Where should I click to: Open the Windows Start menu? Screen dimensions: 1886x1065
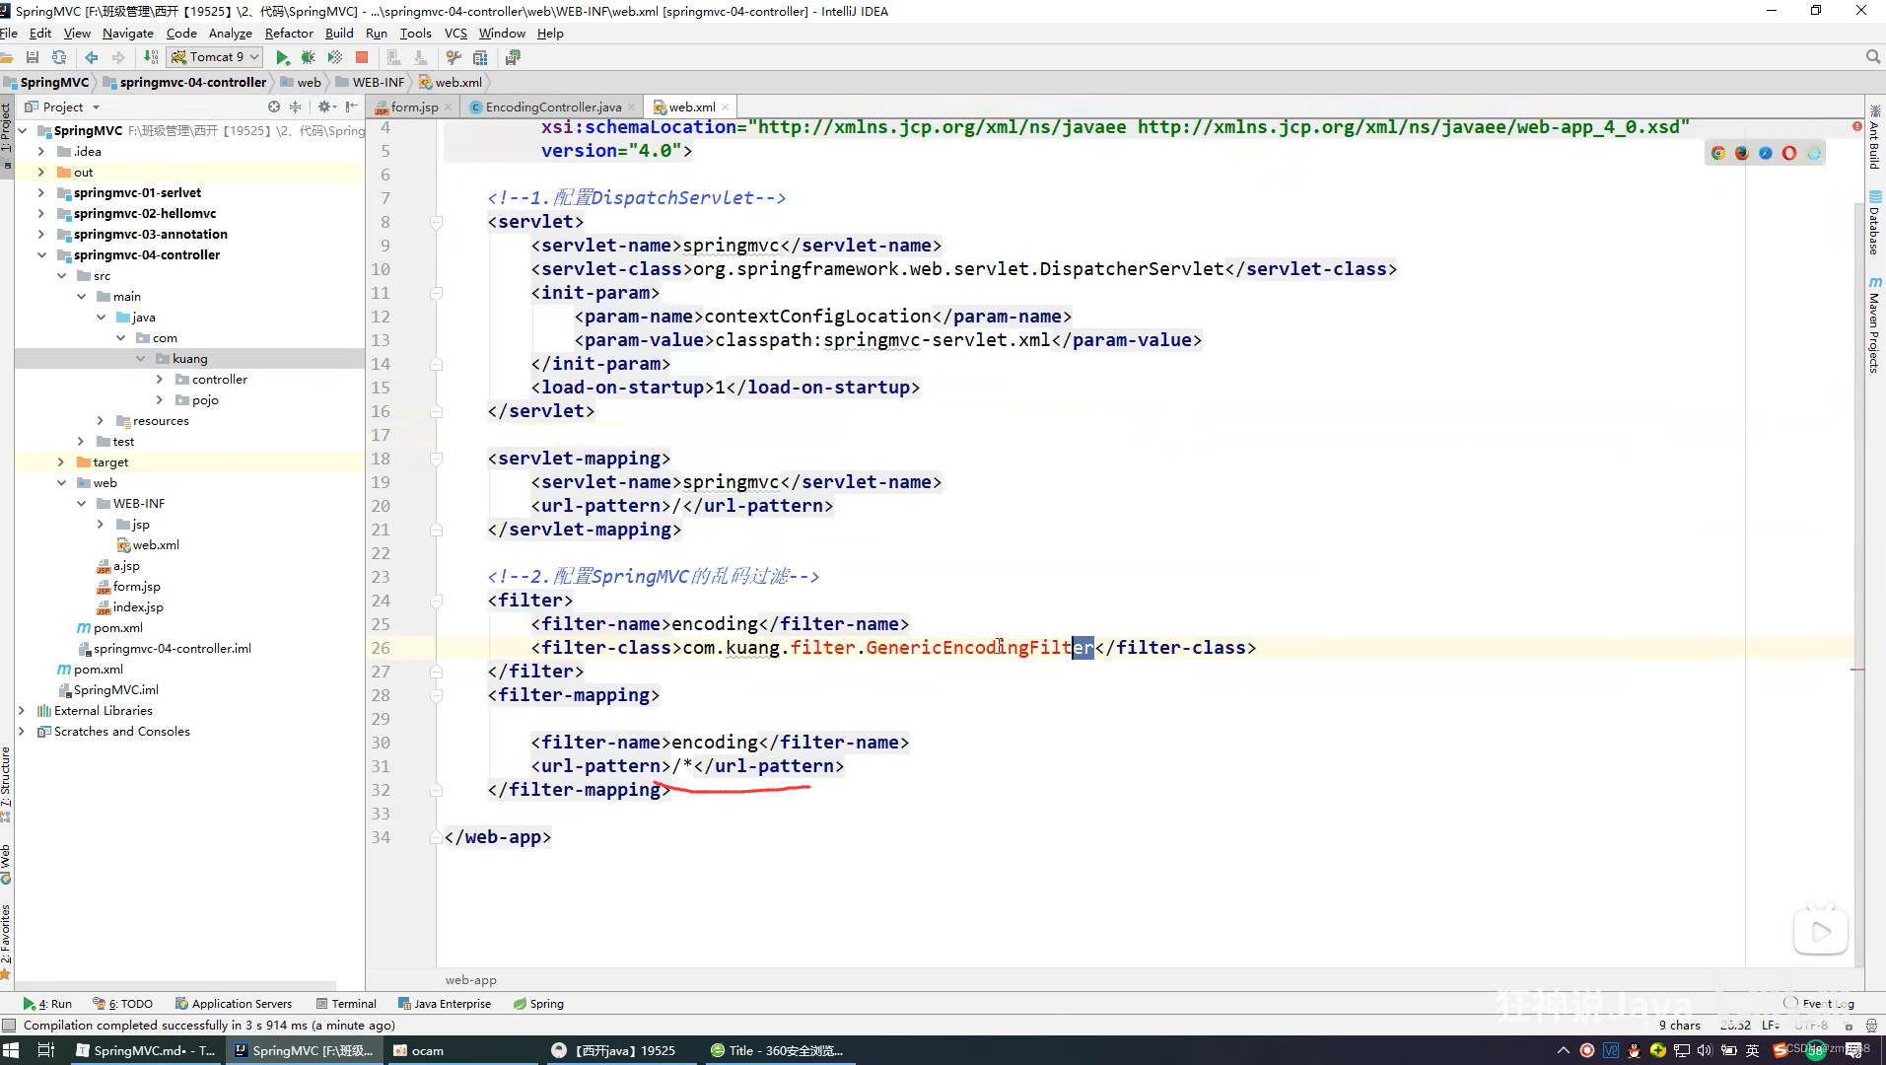tap(11, 1050)
